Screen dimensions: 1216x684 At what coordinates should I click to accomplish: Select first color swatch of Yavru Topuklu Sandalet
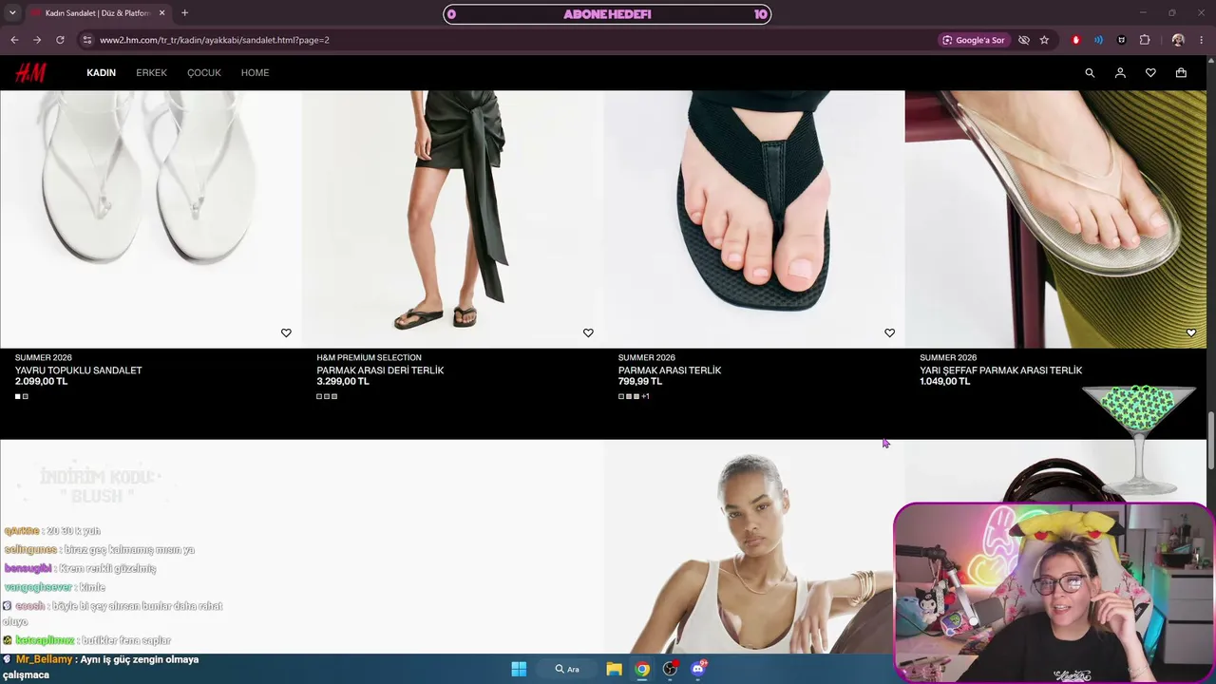(x=18, y=396)
